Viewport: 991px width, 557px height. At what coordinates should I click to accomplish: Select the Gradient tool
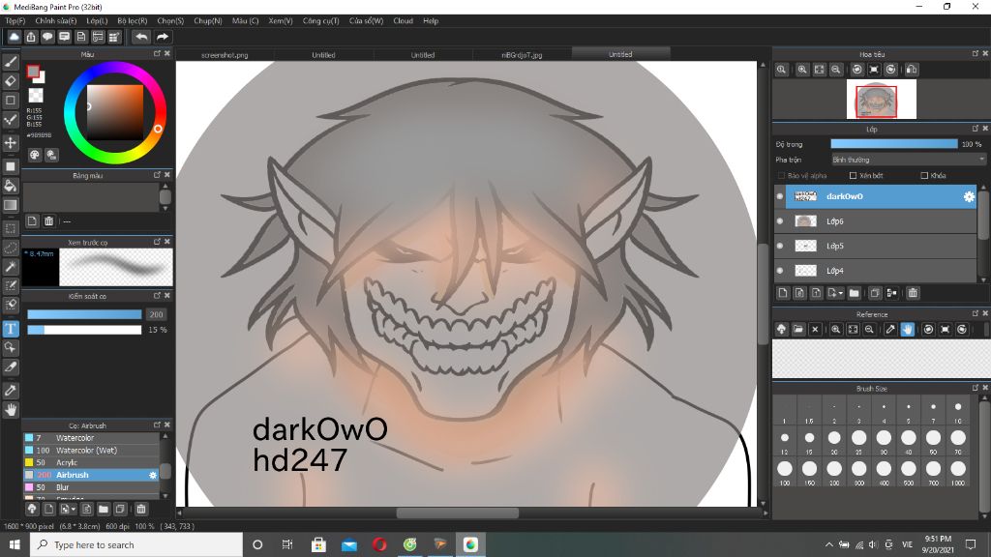(11, 205)
